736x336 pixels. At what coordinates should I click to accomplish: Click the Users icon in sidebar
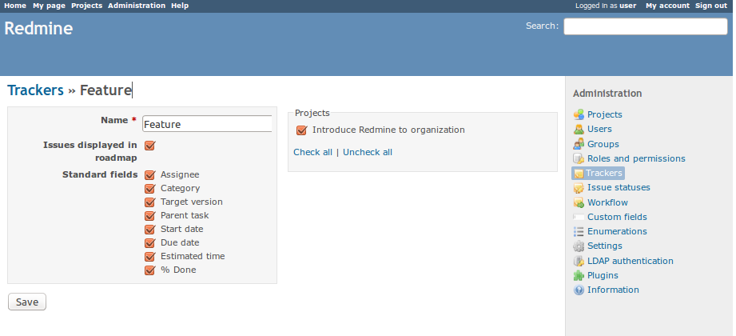pyautogui.click(x=579, y=129)
